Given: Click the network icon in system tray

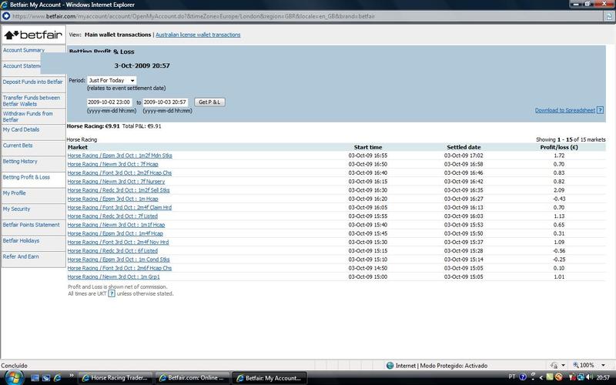Looking at the screenshot, I should coord(581,377).
